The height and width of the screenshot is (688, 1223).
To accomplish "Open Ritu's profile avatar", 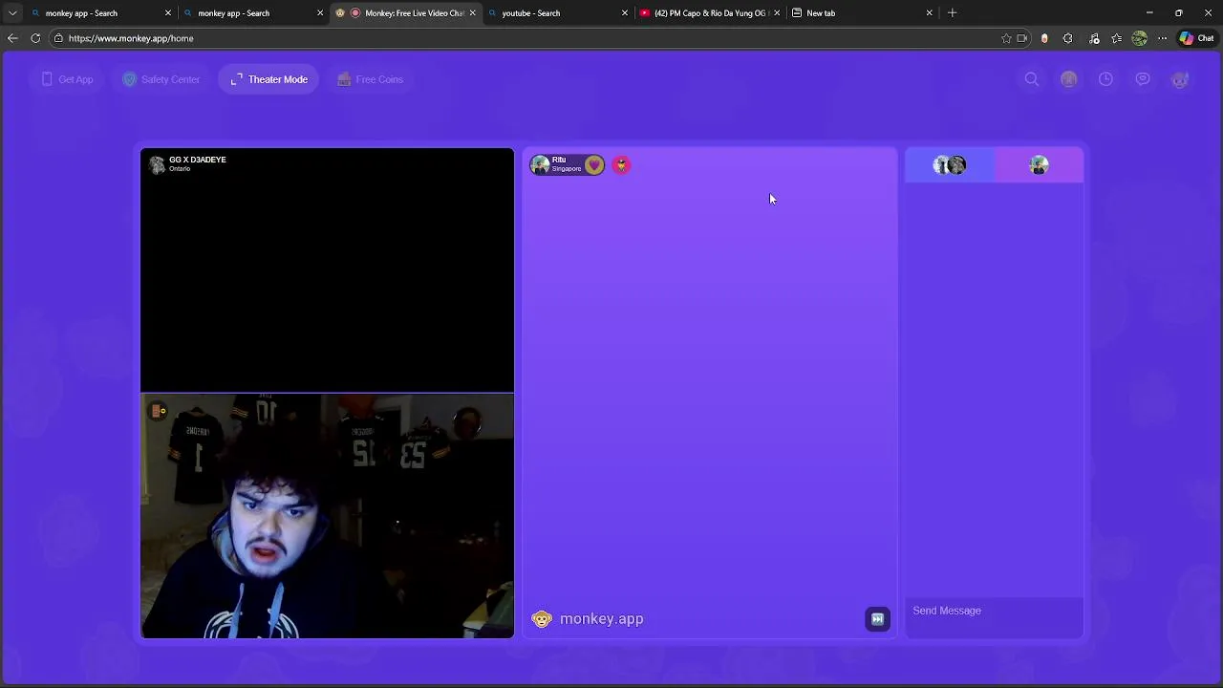I will (541, 165).
